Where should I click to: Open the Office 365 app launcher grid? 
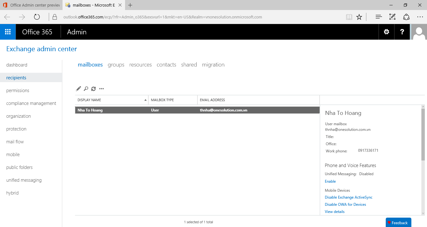8,32
